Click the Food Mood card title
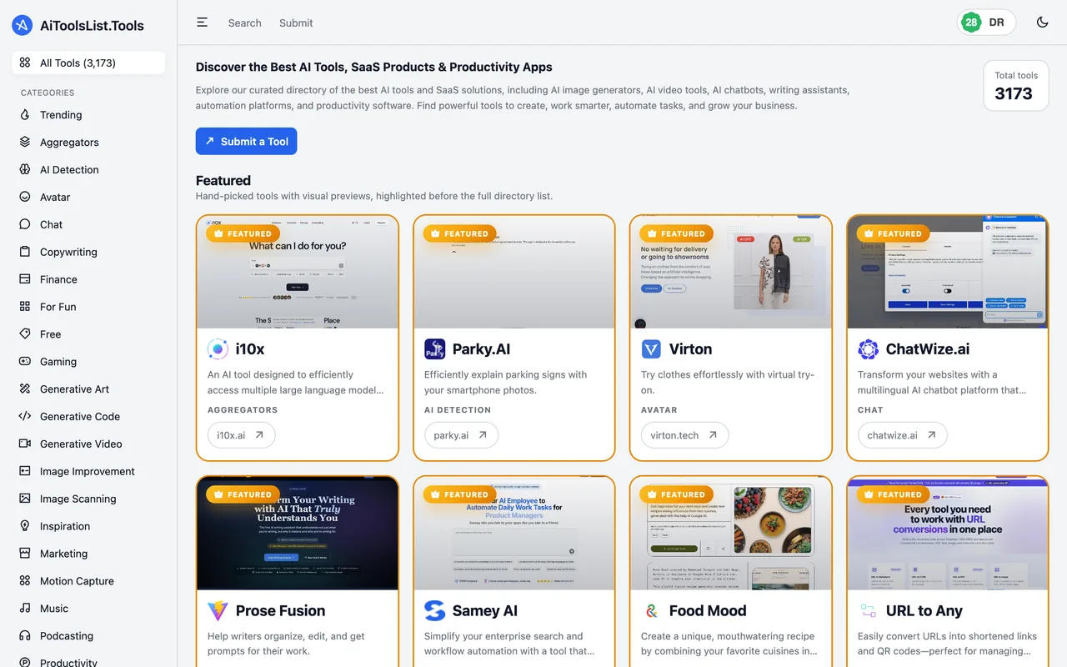 coord(708,610)
